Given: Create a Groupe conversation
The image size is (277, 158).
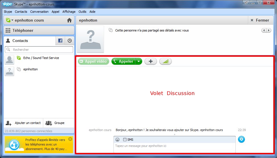Looking at the screenshot, I should [x=59, y=123].
